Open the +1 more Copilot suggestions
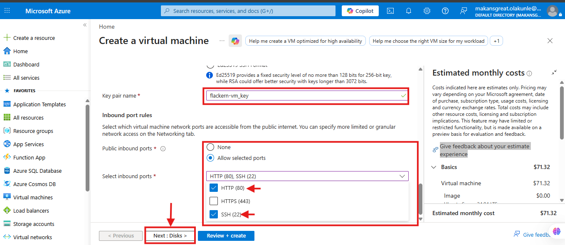 [496, 41]
